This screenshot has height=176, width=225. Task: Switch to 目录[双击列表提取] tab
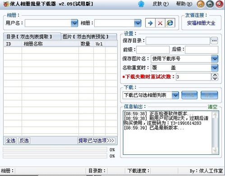[32, 36]
